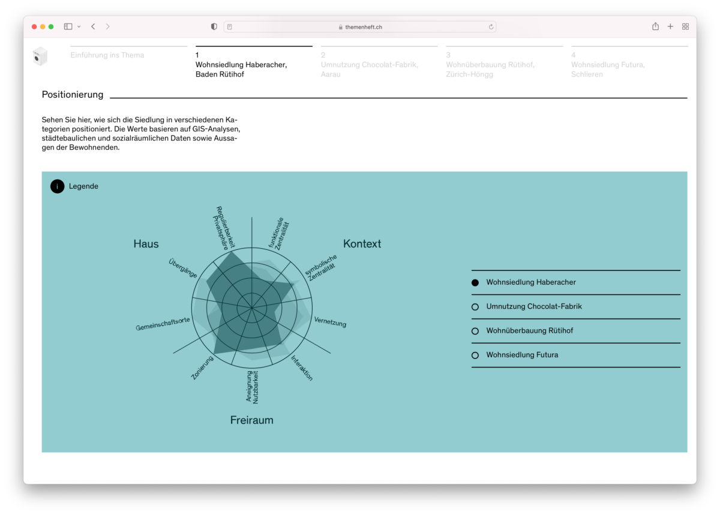Select the Umnutzung Chocolat-Fabrik radio button
Screen dimensions: 720x515
tap(475, 307)
